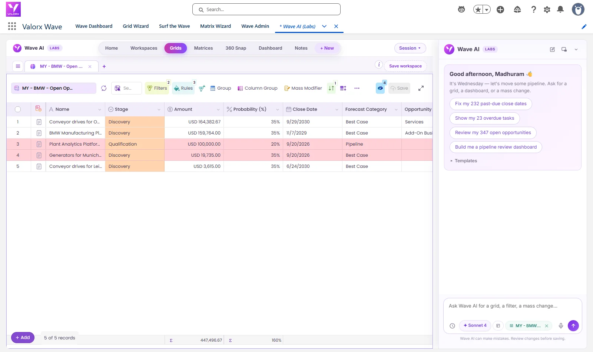The height and width of the screenshot is (352, 593).
Task: Expand the grid to fullscreen
Action: click(421, 88)
